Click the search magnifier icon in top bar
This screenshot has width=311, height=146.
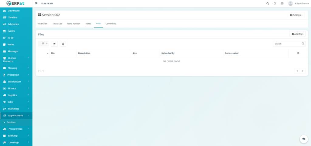(268, 3)
